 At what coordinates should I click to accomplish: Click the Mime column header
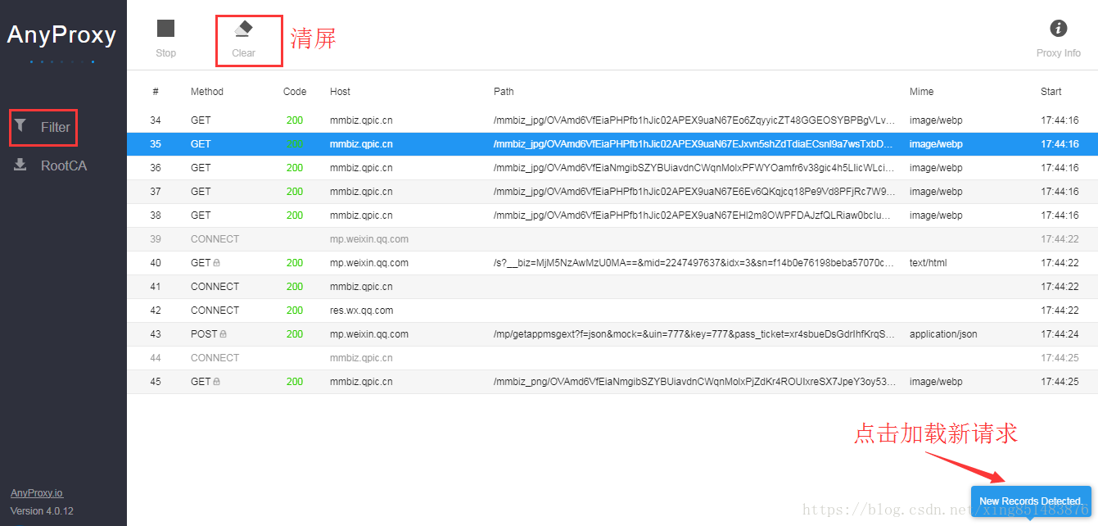click(x=921, y=92)
